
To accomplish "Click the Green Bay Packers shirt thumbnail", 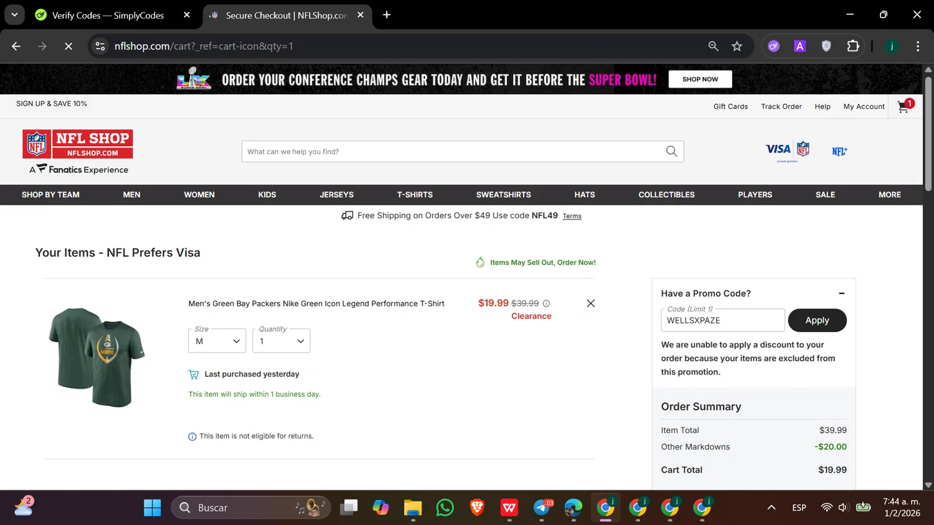I will (97, 357).
